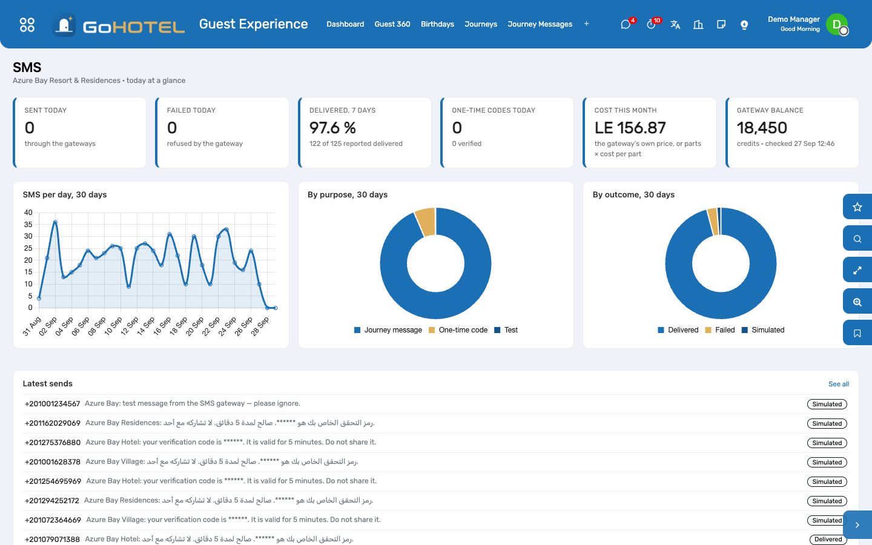This screenshot has height=545, width=872.
Task: Open timer reminders with 10 badge
Action: 652,24
